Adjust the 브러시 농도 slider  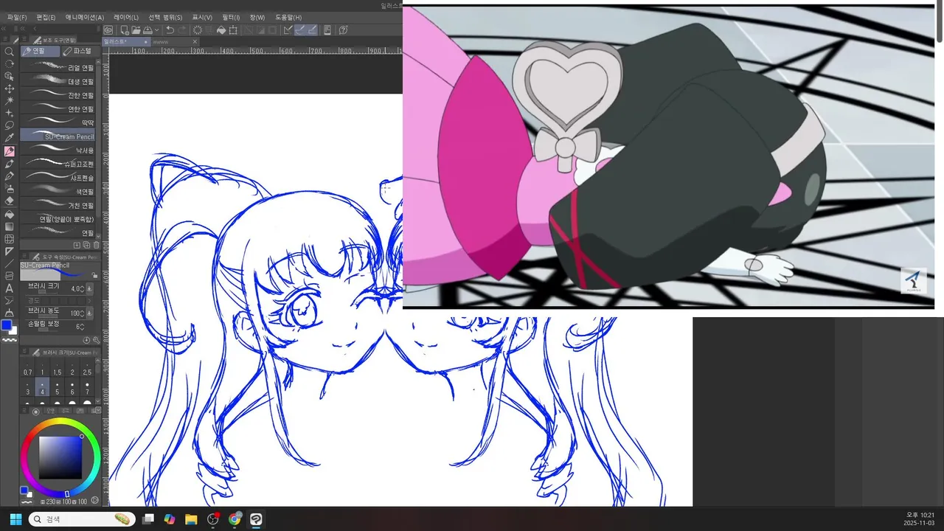(x=47, y=317)
